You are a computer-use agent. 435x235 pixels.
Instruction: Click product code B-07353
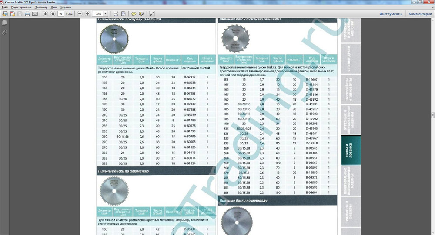[x=190, y=94]
